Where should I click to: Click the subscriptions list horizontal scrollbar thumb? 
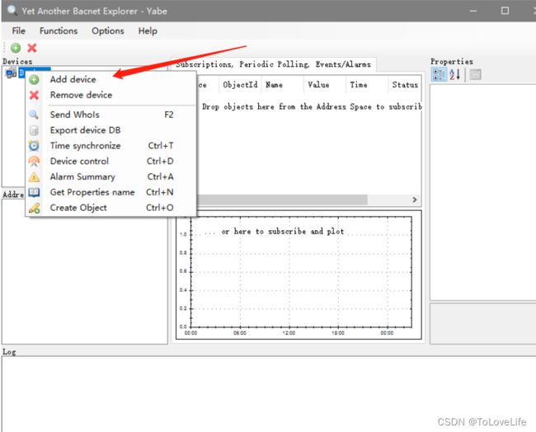(282, 200)
